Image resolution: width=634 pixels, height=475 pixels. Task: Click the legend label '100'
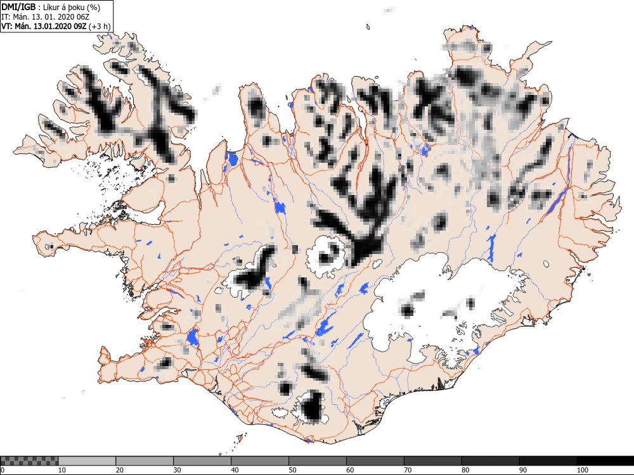582,470
